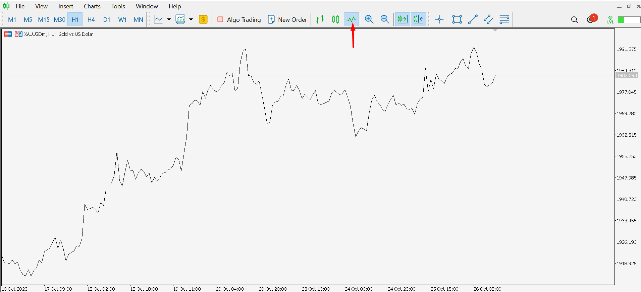The width and height of the screenshot is (641, 292).
Task: Toggle Algo Trading
Action: pos(239,19)
